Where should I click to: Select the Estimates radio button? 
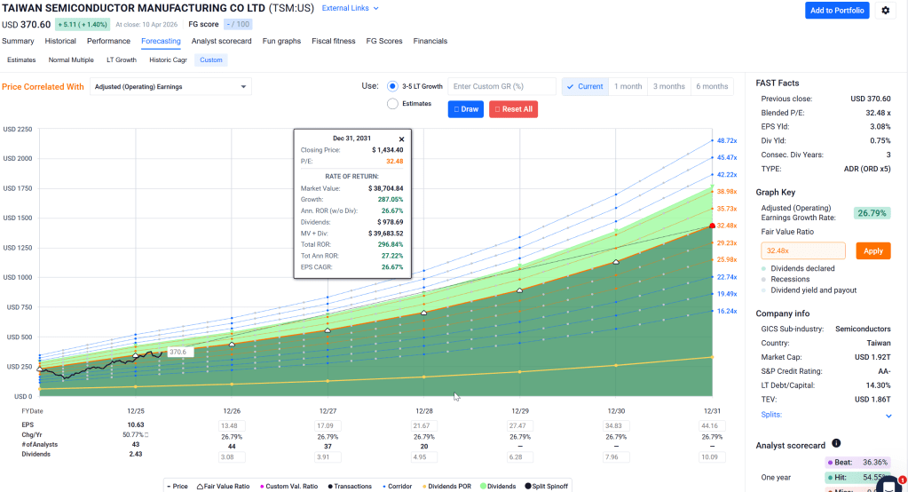(x=392, y=104)
